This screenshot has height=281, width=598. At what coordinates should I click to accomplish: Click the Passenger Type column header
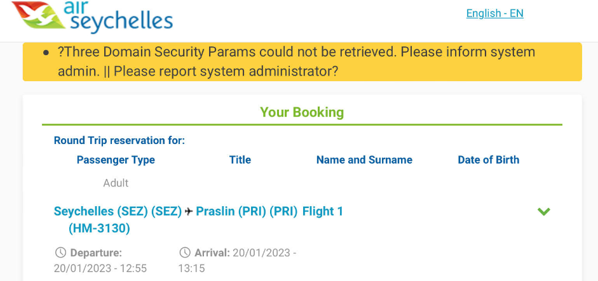(116, 160)
